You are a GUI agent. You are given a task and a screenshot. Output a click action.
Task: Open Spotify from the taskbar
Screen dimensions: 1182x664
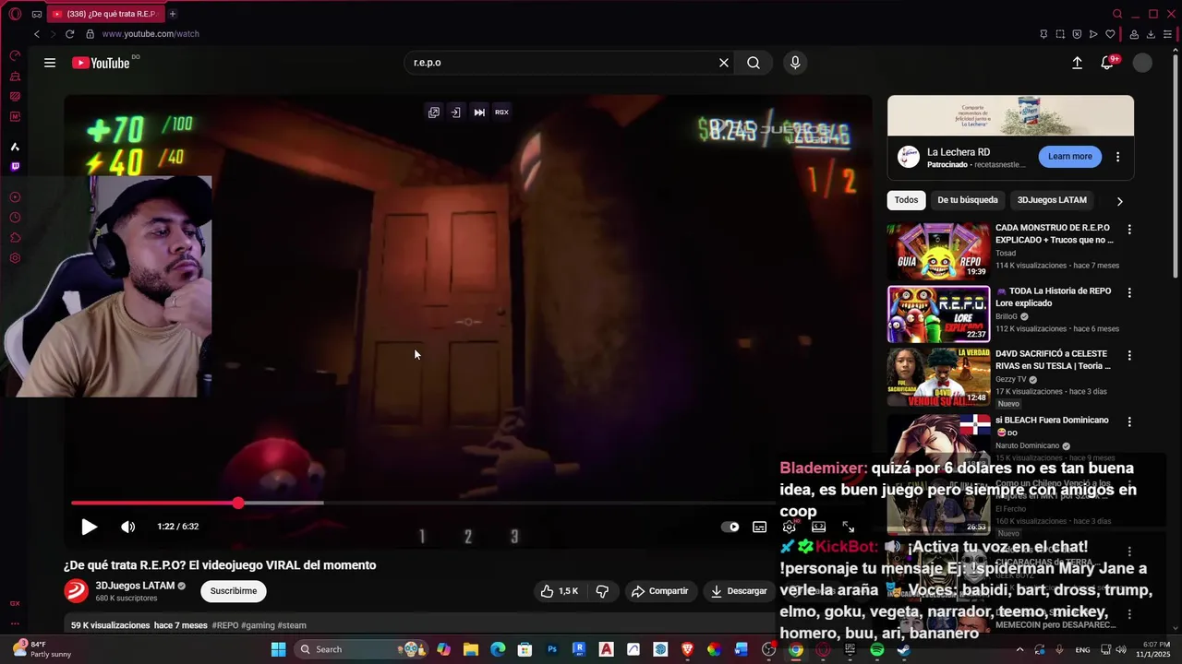pyautogui.click(x=876, y=650)
